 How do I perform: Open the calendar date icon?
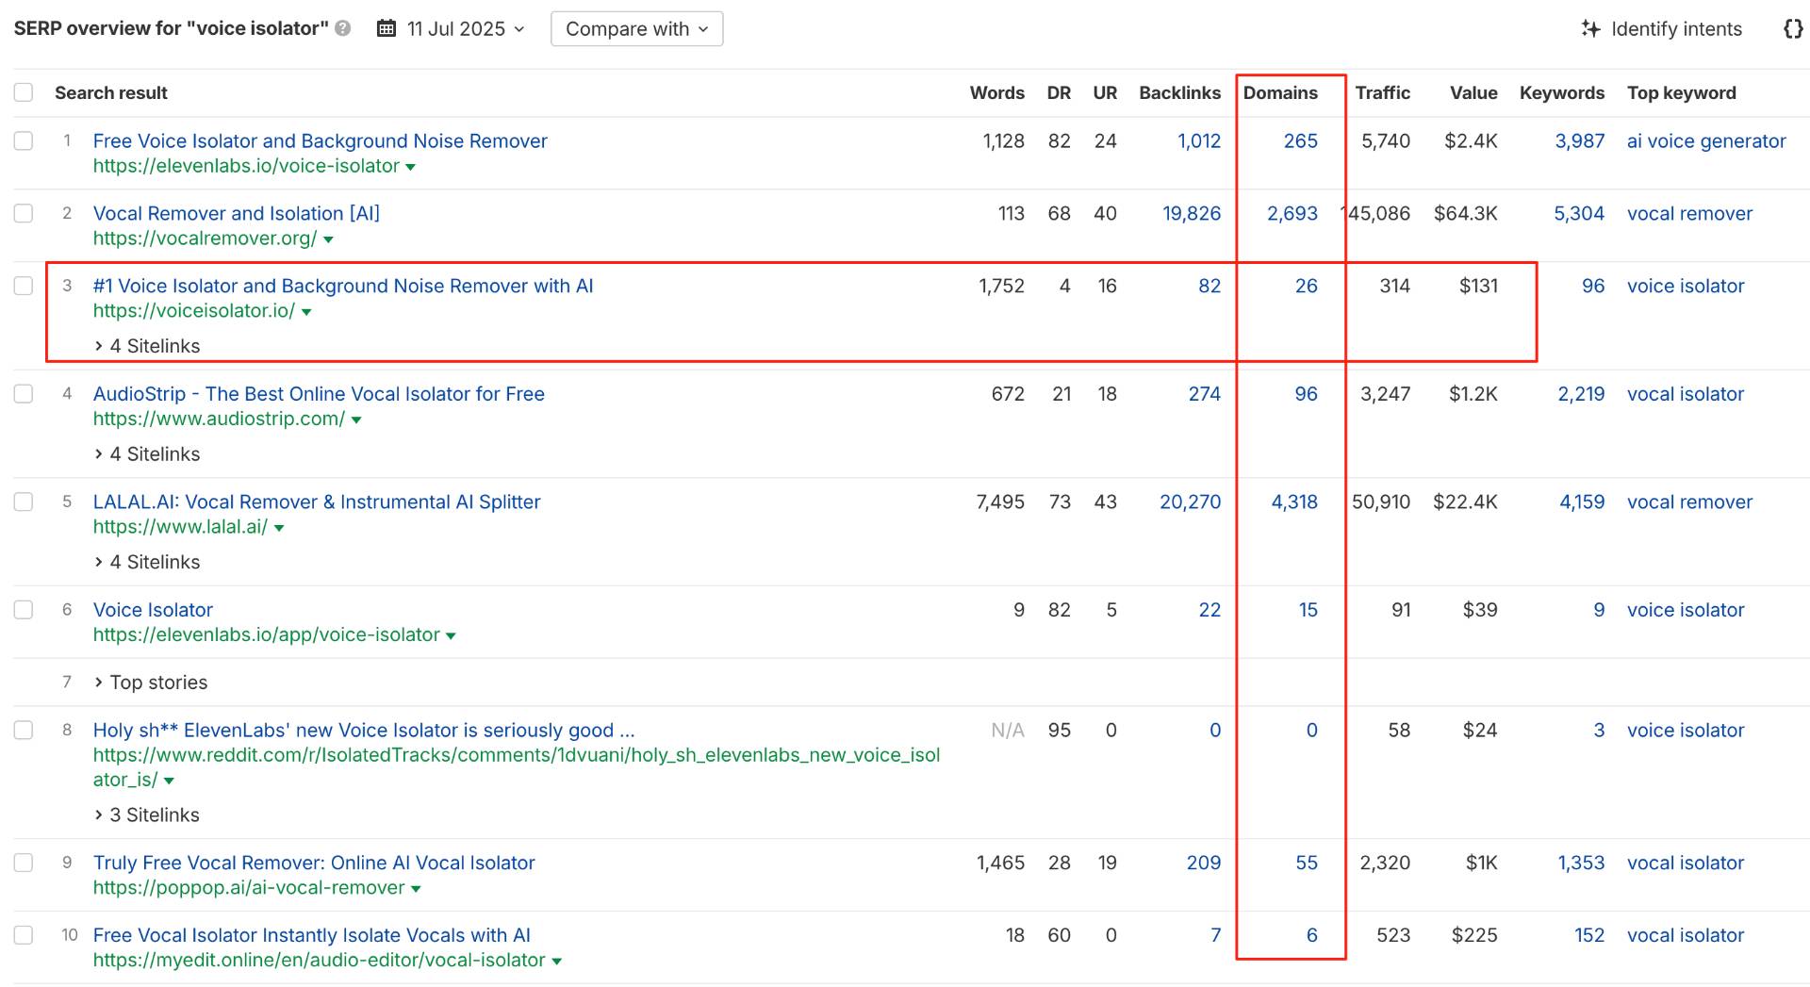click(387, 28)
